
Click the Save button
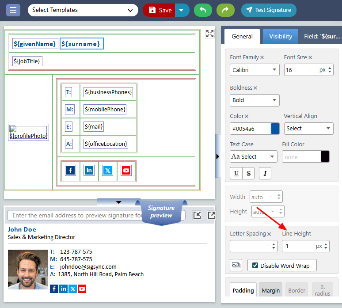tap(159, 10)
